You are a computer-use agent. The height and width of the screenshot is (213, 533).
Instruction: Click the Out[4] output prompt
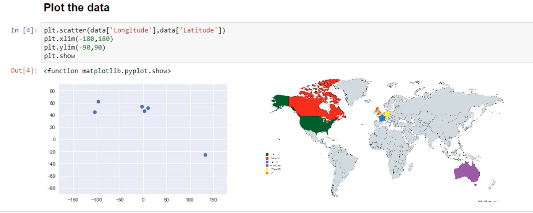[x=24, y=71]
